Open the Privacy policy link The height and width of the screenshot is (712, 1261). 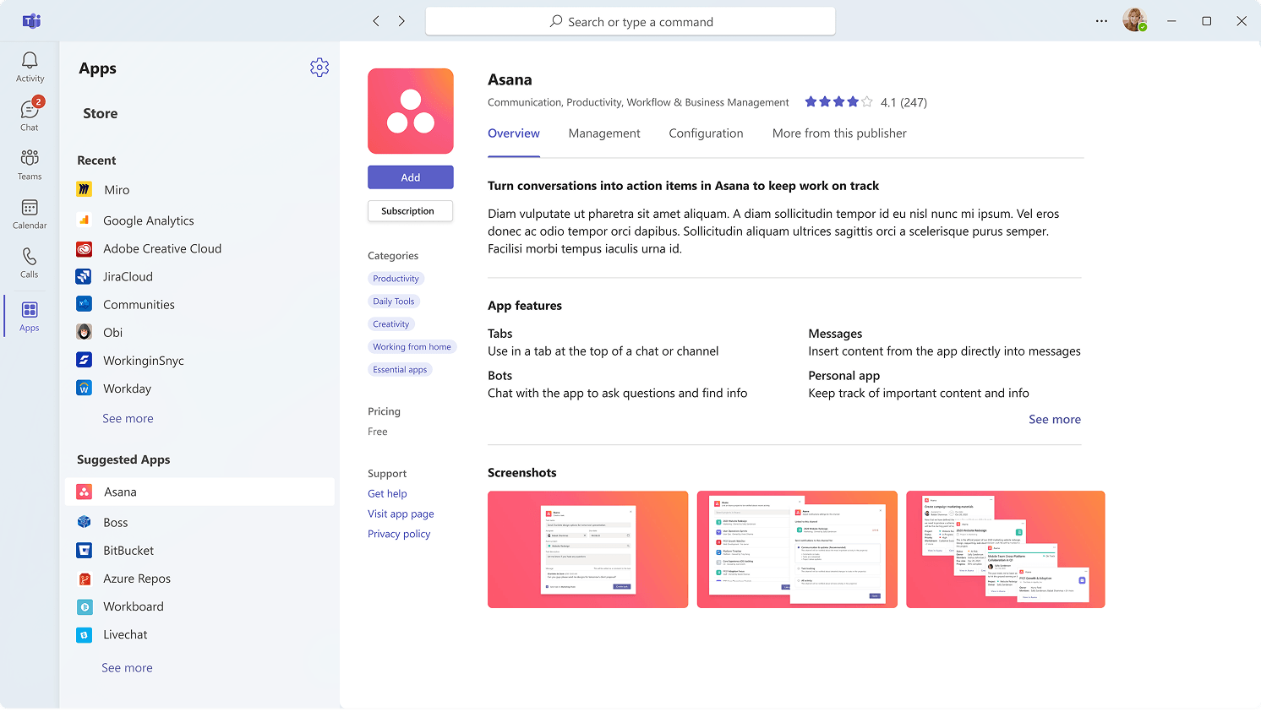[399, 534]
